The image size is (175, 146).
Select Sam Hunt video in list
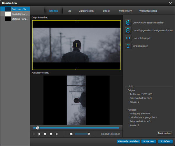click(15, 9)
